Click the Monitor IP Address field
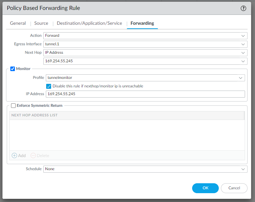The image size is (255, 202). [145, 94]
